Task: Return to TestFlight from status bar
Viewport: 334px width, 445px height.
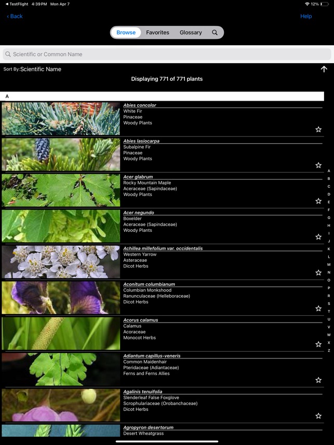Action: point(17,4)
